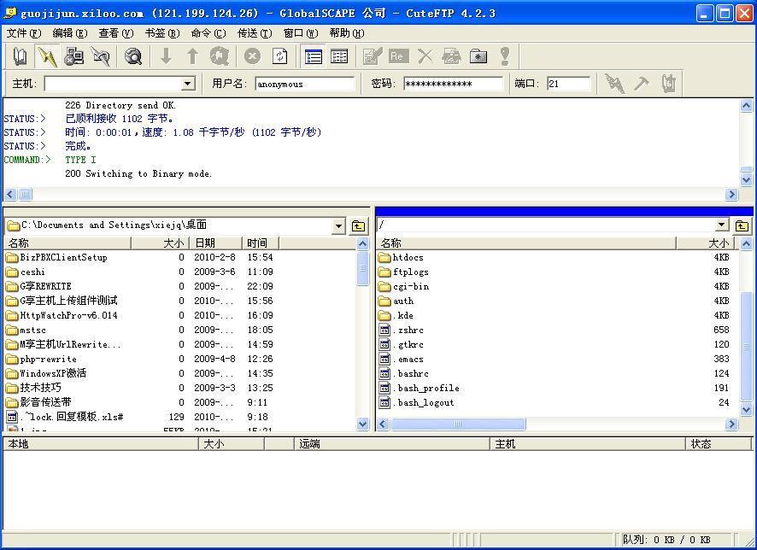This screenshot has height=550, width=757.
Task: Open remote path dropdown list
Action: click(722, 225)
